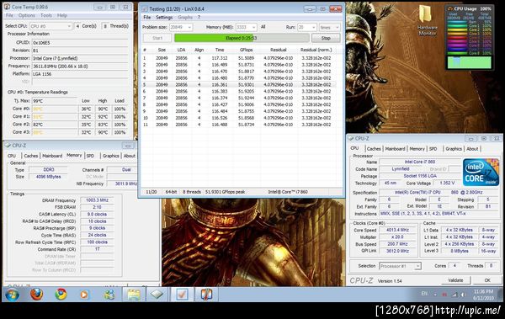The width and height of the screenshot is (505, 319).
Task: Open the Processor #1 Selection dropdown
Action: (x=400, y=266)
